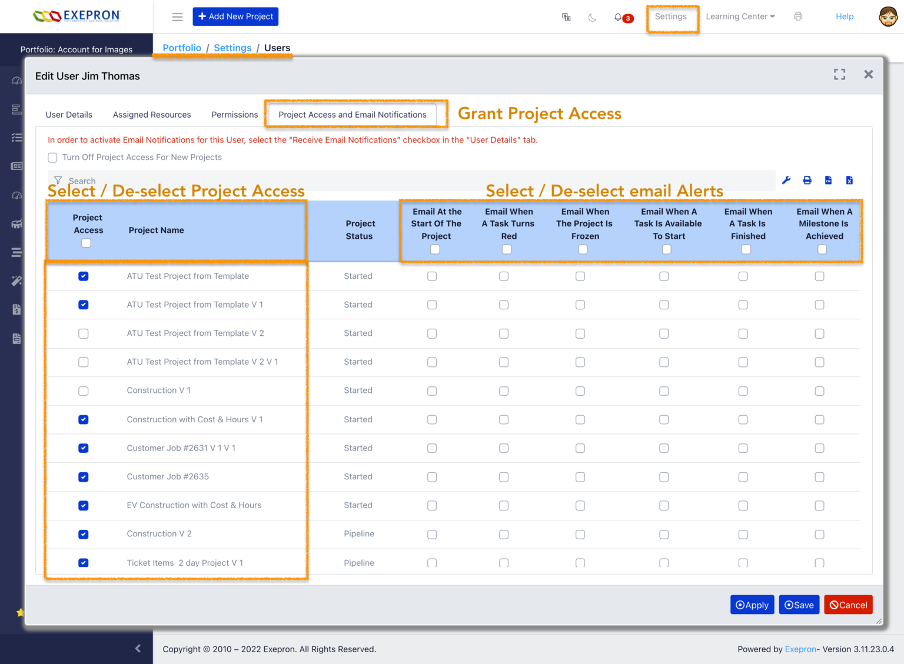Check Email When A Task Turns Red header checkbox
This screenshot has width=904, height=664.
pyautogui.click(x=507, y=249)
